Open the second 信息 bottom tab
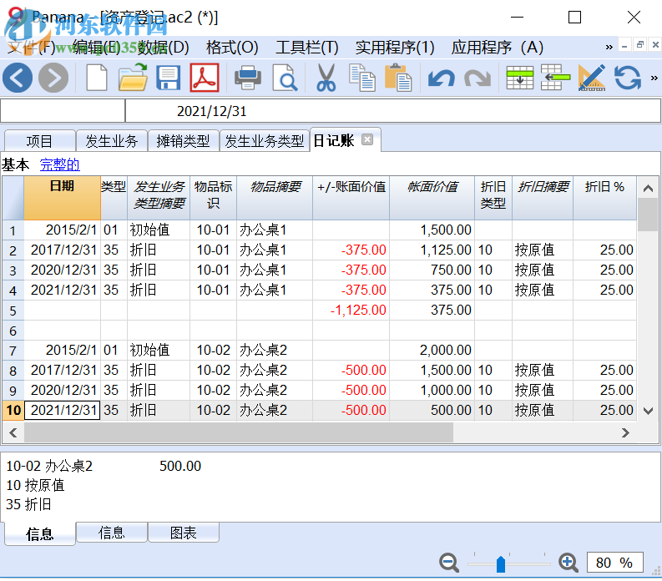This screenshot has width=662, height=581. 112,533
